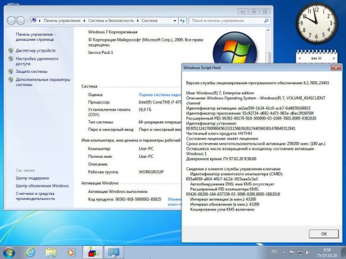Screen dimensions: 346x259
Task: Click Кэширование узла KMS включено line
Action: [222, 209]
